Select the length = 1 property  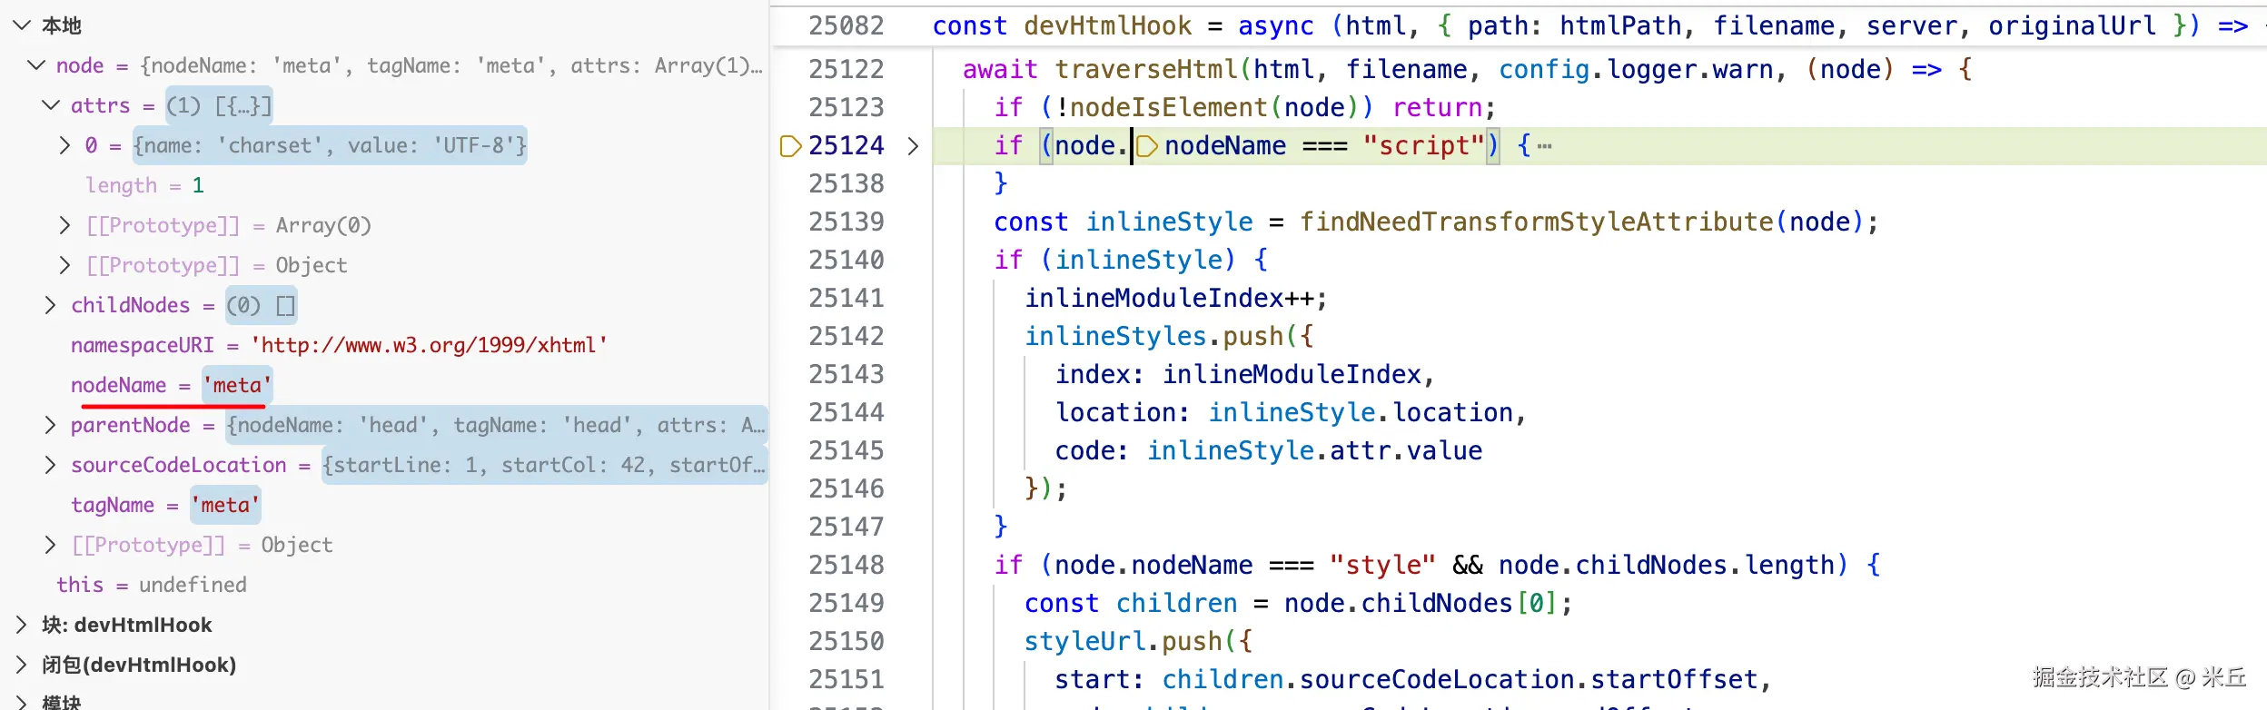(x=144, y=185)
